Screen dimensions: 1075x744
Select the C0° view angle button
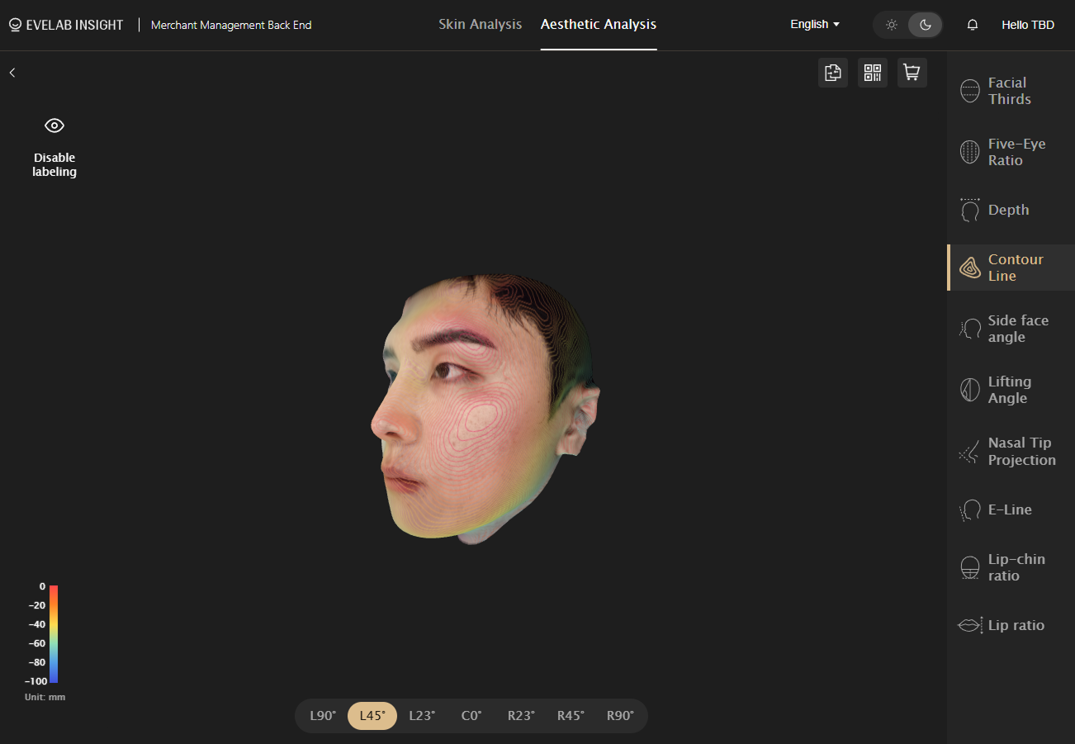click(471, 716)
